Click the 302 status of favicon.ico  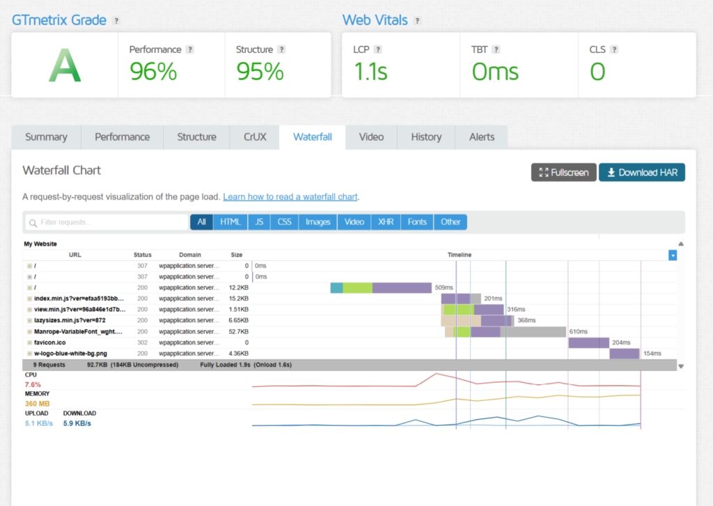pyautogui.click(x=142, y=343)
